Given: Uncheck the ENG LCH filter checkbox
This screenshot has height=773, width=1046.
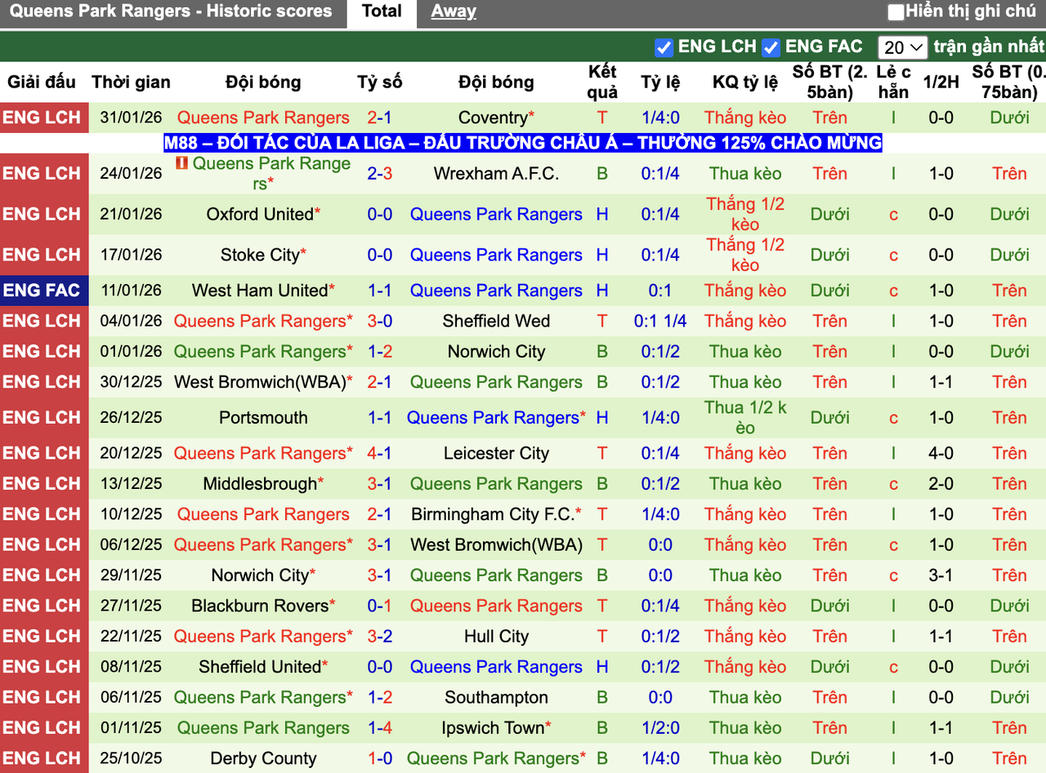Looking at the screenshot, I should click(664, 47).
